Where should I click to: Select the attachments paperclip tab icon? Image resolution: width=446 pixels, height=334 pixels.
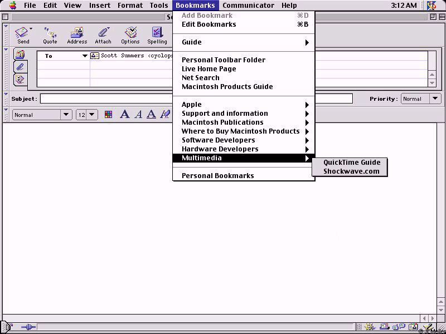(20, 67)
